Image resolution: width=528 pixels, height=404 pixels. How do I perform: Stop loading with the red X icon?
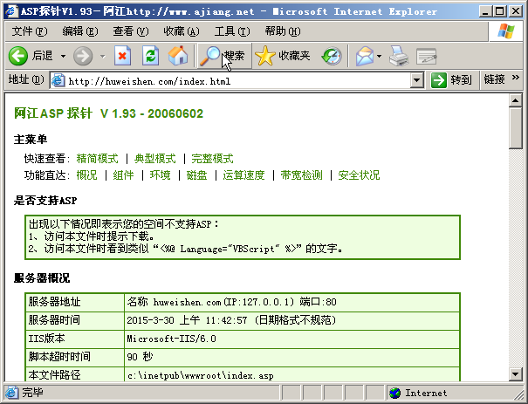(x=122, y=56)
